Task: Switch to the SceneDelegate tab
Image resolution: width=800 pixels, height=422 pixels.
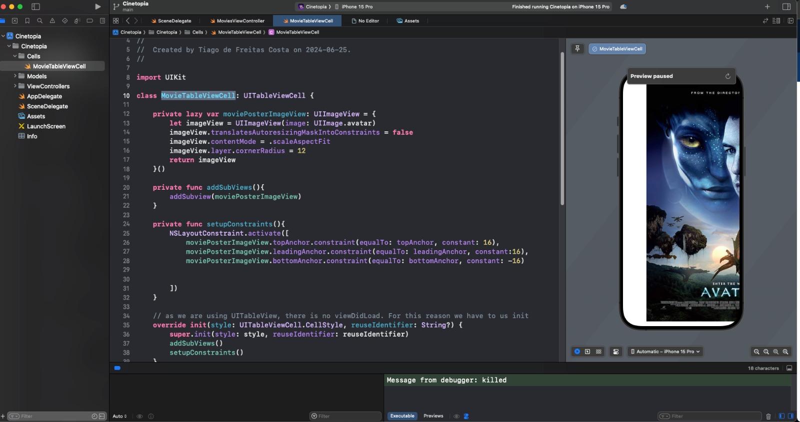Action: [171, 20]
